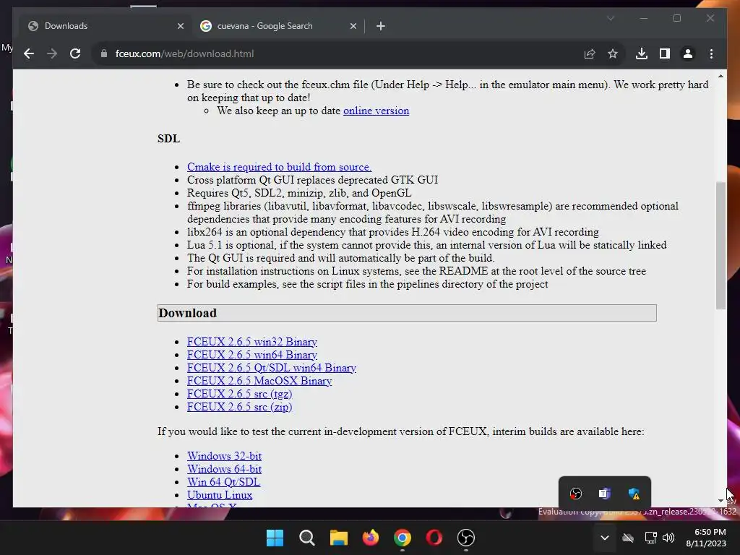Share this page using the share icon

click(x=590, y=53)
